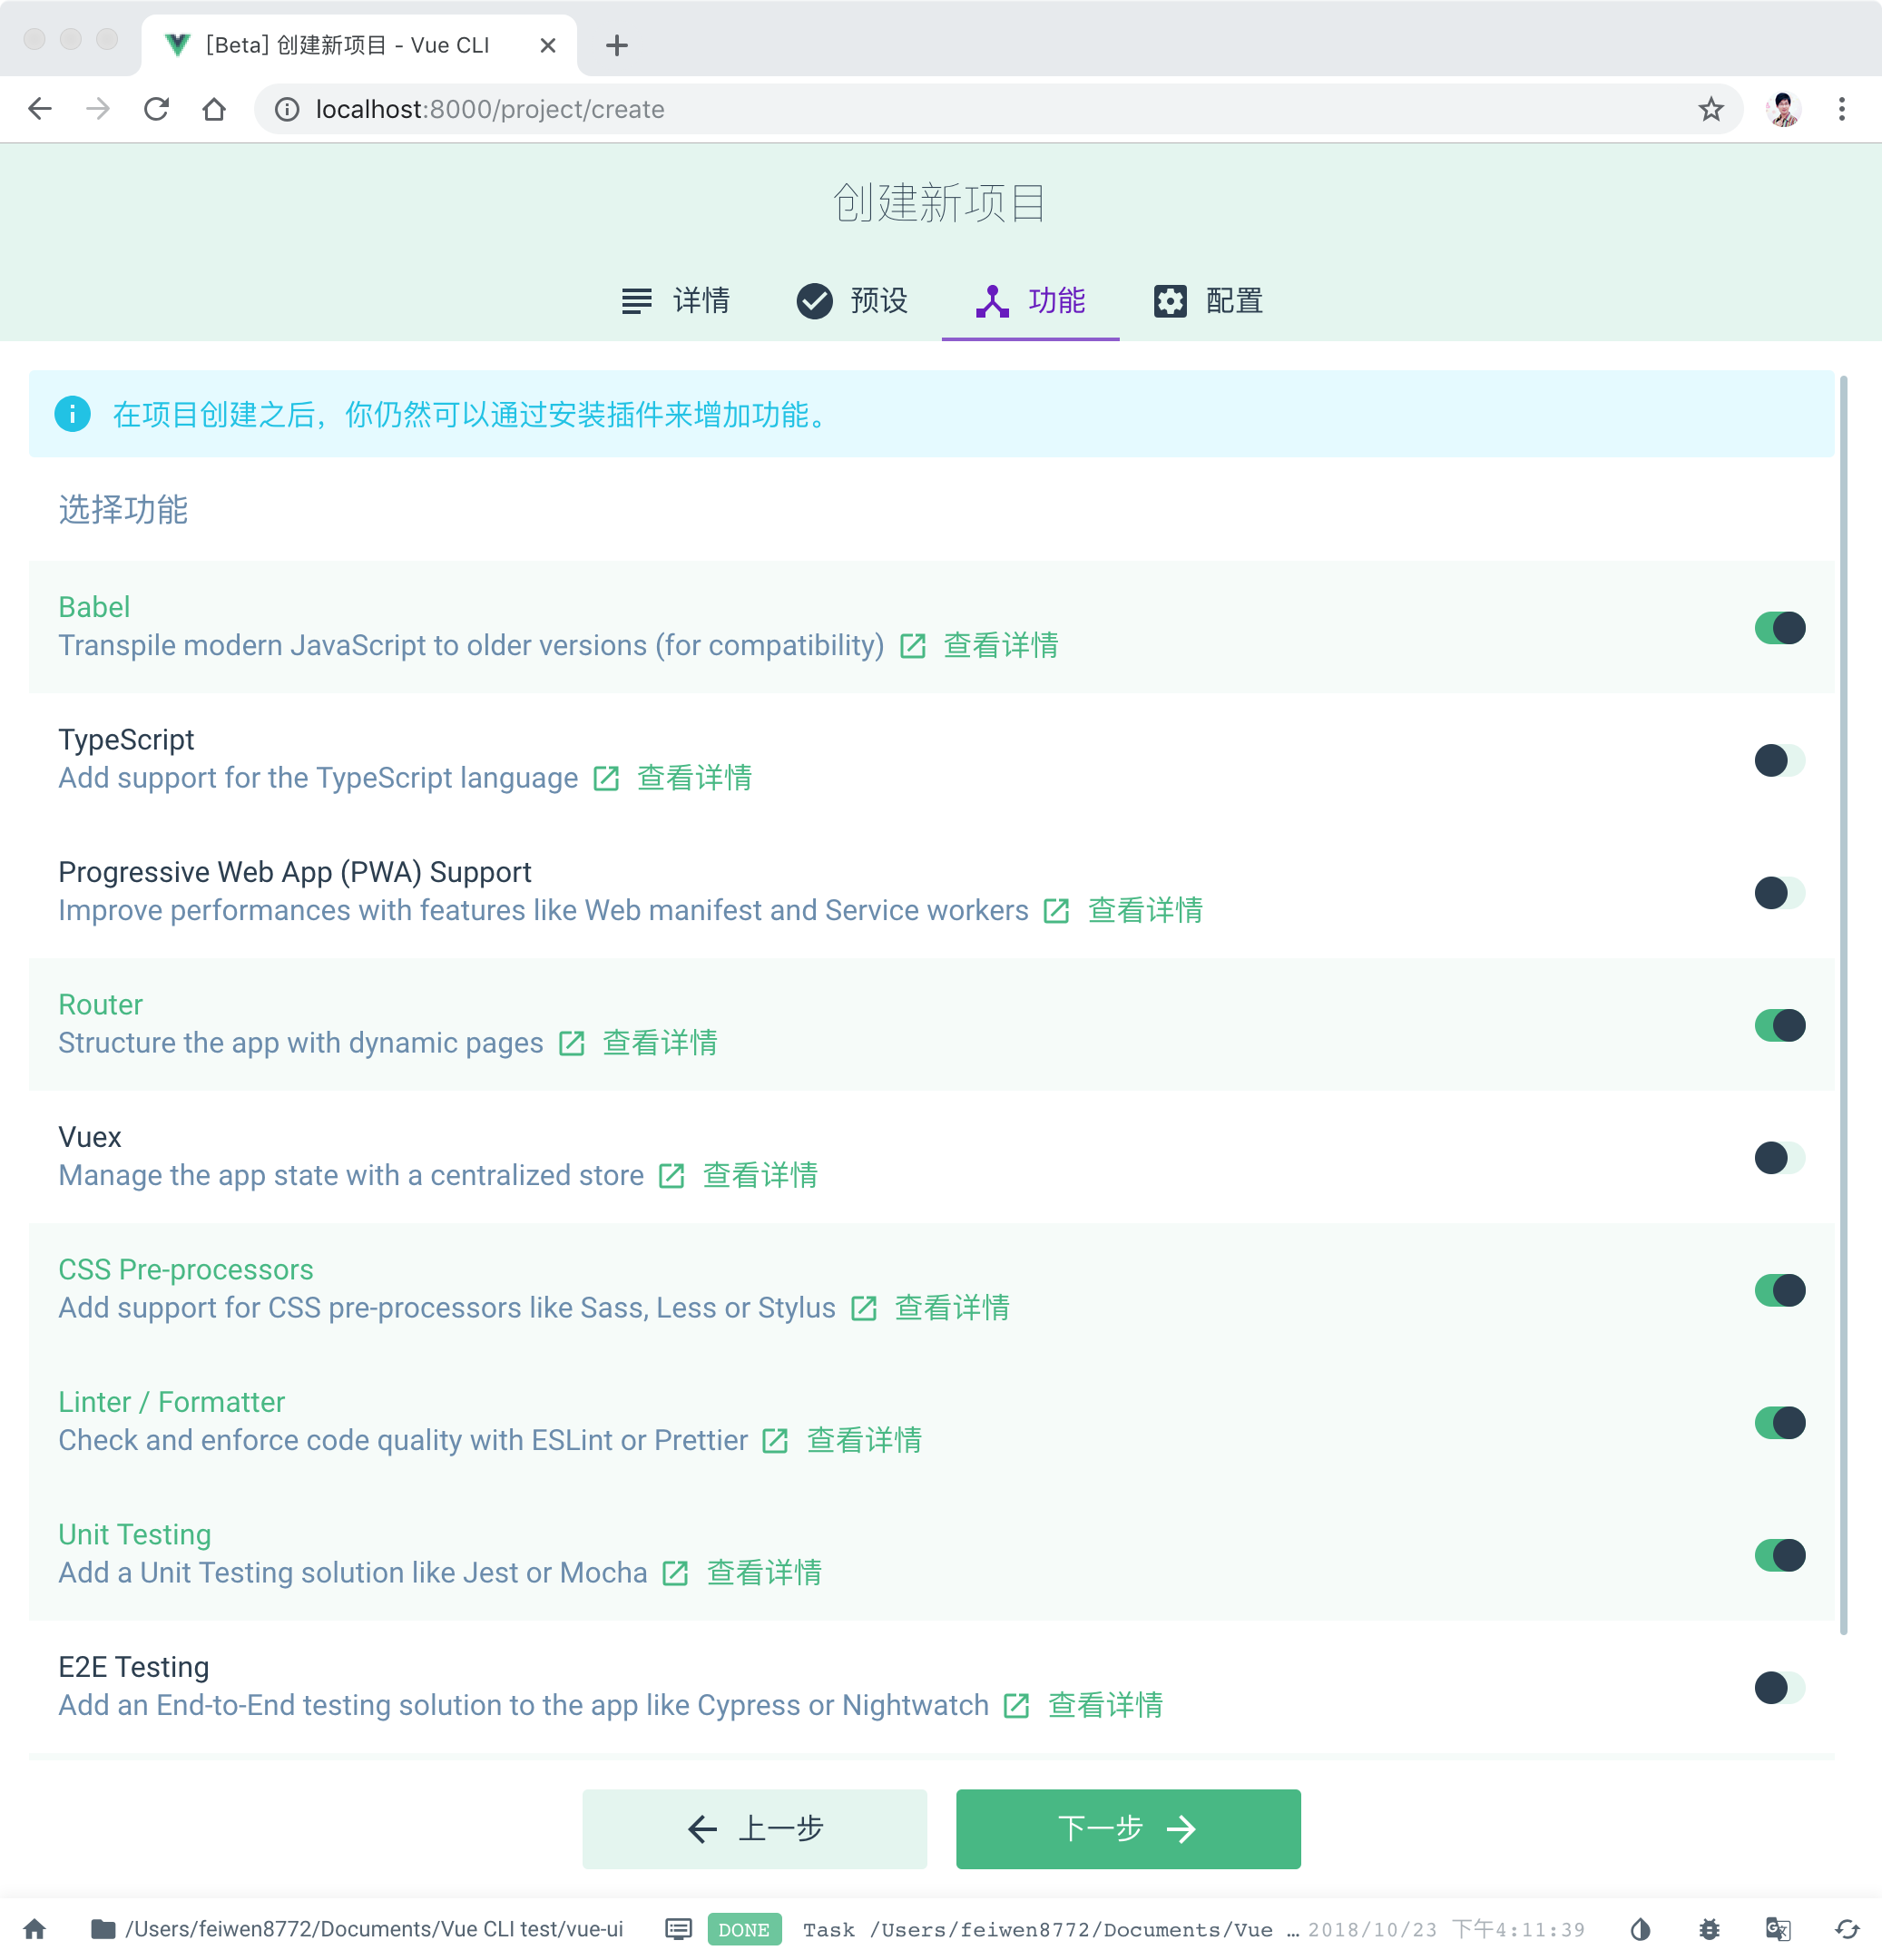The height and width of the screenshot is (1960, 1882).
Task: Open the browser three-dot menu
Action: coord(1841,109)
